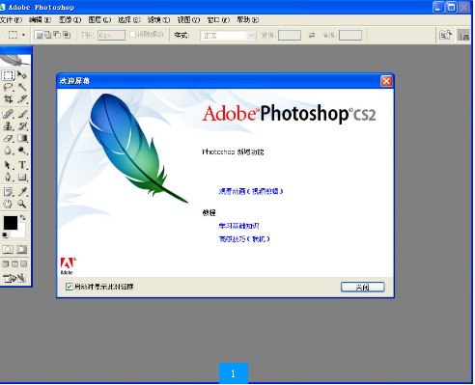Close welcome dialog with red X
The width and height of the screenshot is (475, 385).
click(x=386, y=81)
